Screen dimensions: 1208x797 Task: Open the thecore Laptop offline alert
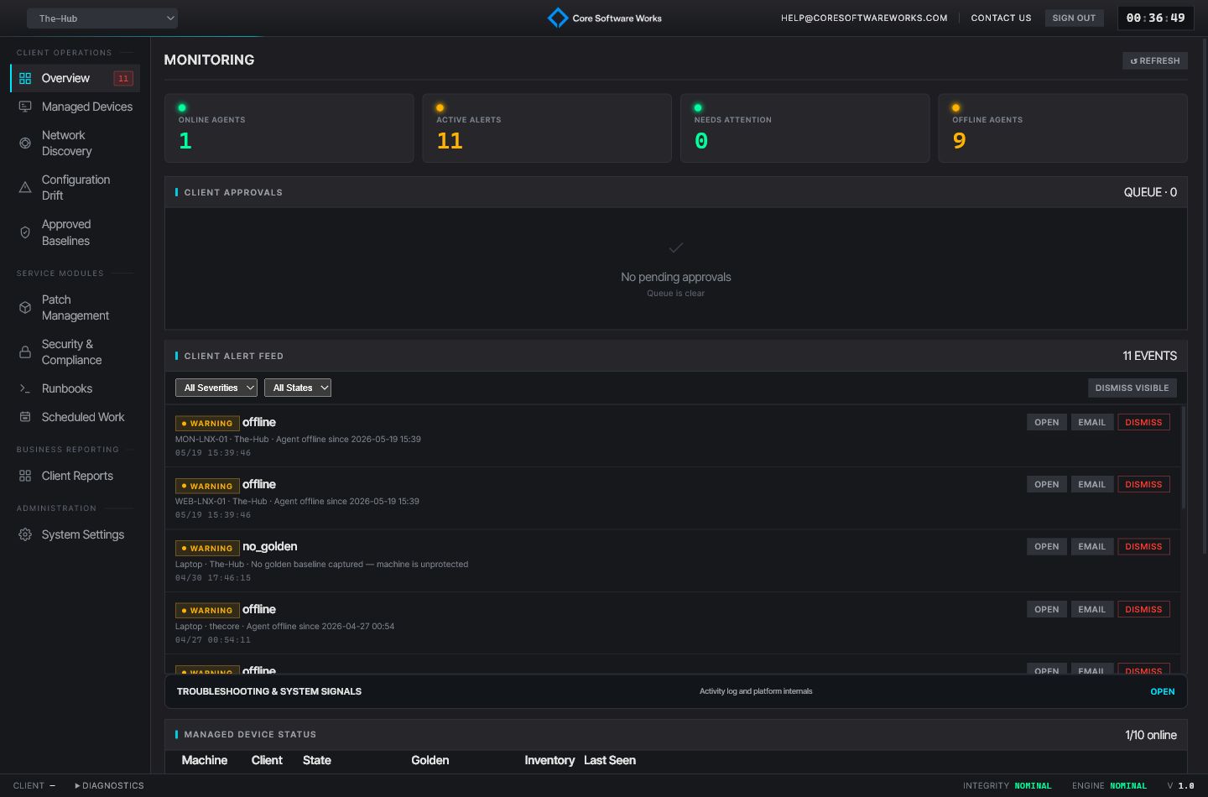click(x=1047, y=609)
